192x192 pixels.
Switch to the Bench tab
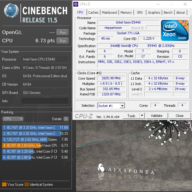pos(168,13)
